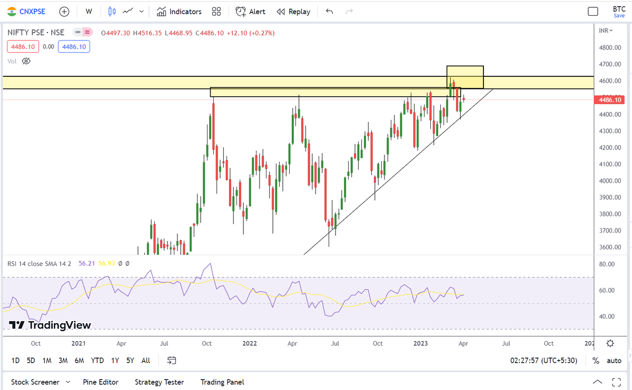Click the purple RSI value 56.21
Image resolution: width=632 pixels, height=390 pixels.
pos(87,263)
